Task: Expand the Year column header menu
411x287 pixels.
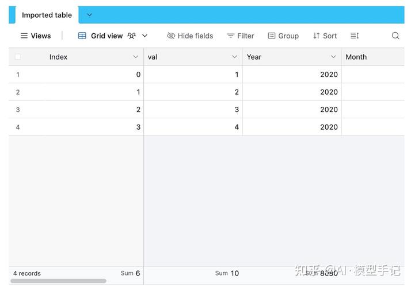Action: [333, 57]
